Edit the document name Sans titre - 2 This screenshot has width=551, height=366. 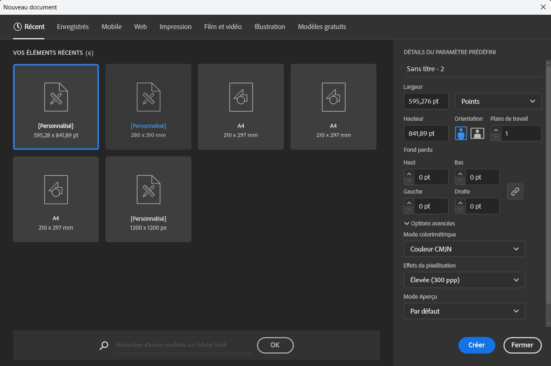click(472, 69)
